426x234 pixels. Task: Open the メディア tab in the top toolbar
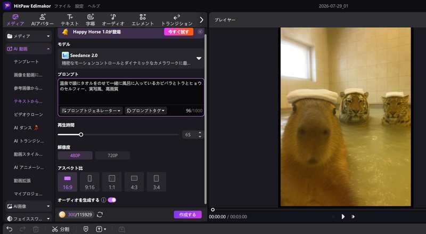(x=15, y=20)
